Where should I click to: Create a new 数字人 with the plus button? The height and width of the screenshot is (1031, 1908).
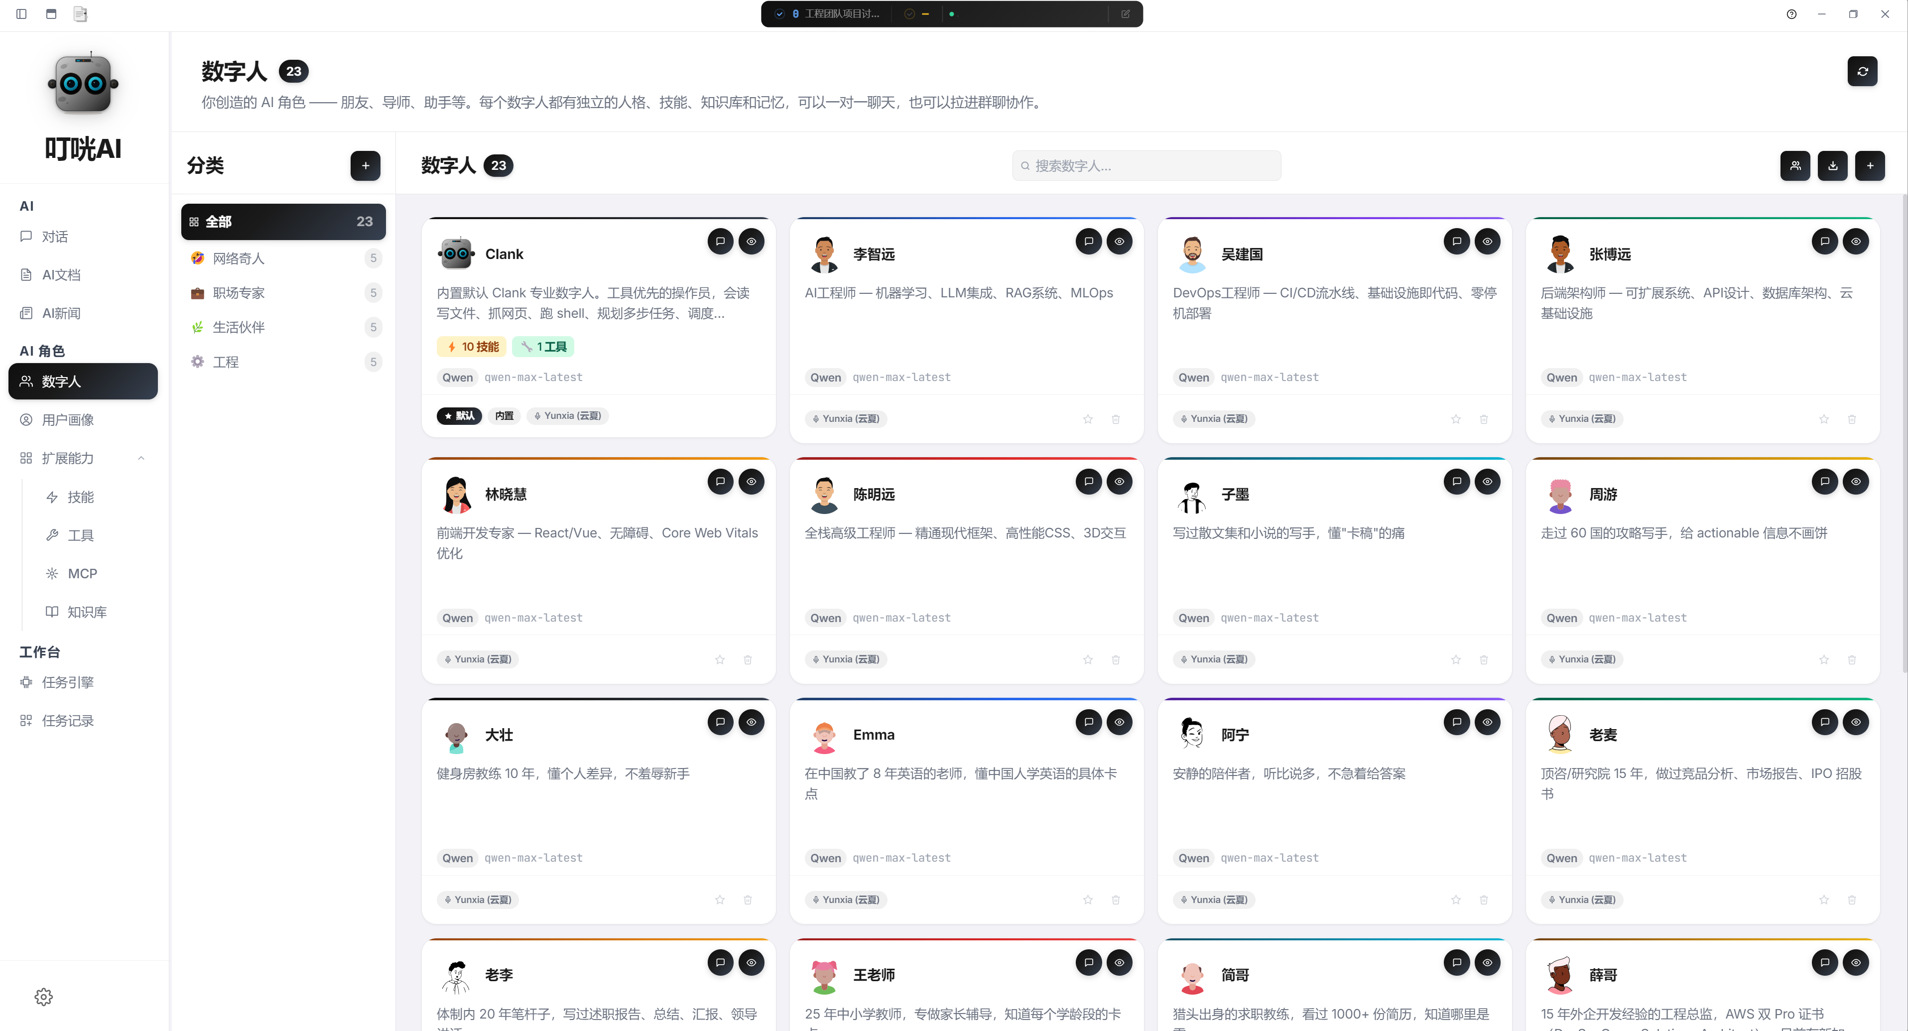pyautogui.click(x=1870, y=166)
